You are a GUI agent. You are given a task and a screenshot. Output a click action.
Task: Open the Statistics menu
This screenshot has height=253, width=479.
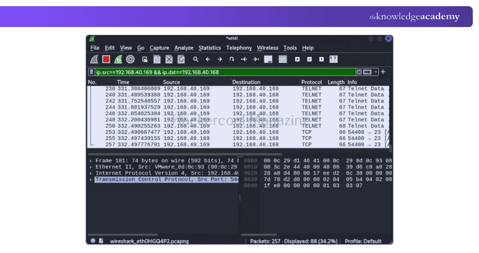point(210,48)
